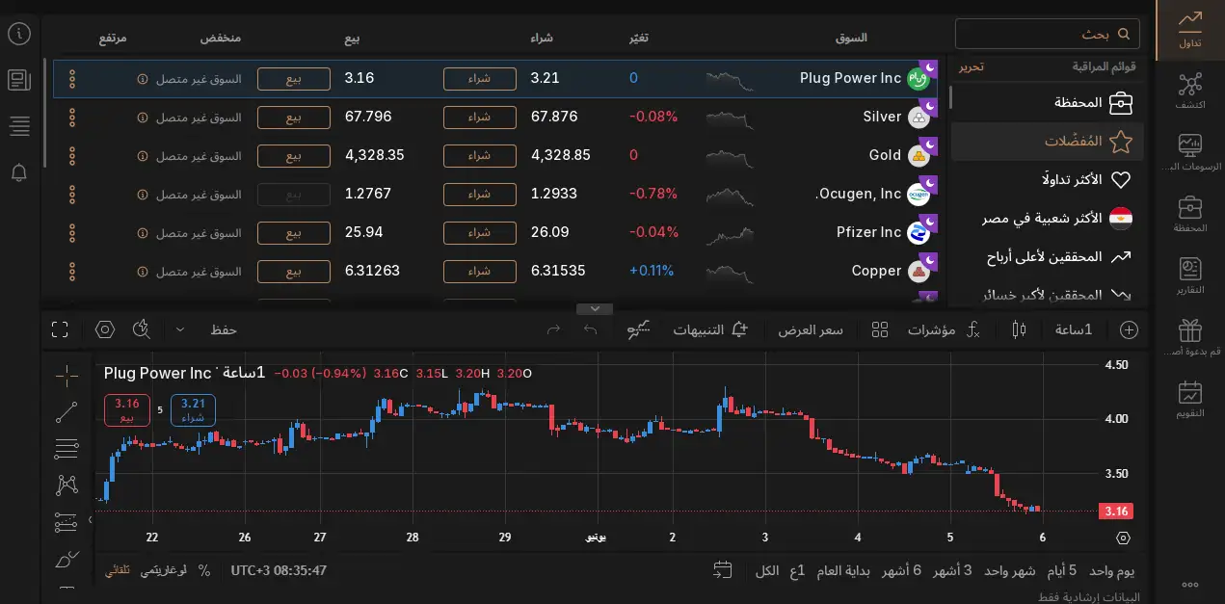Open the news panel icon on left strip
The width and height of the screenshot is (1225, 604).
[x=19, y=80]
